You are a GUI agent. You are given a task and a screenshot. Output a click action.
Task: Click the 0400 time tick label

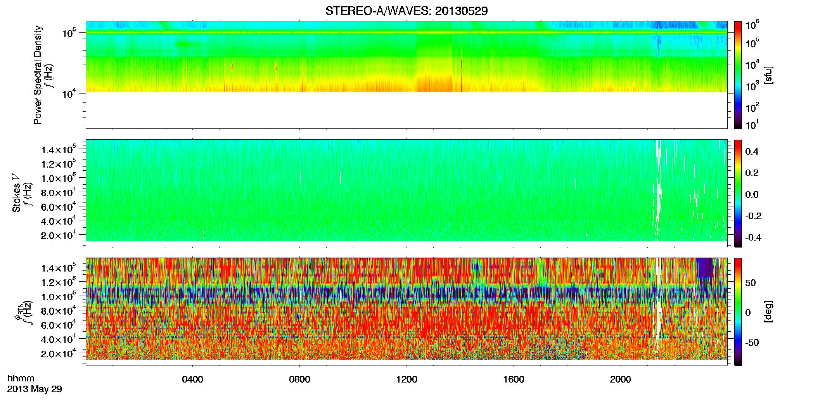click(192, 379)
